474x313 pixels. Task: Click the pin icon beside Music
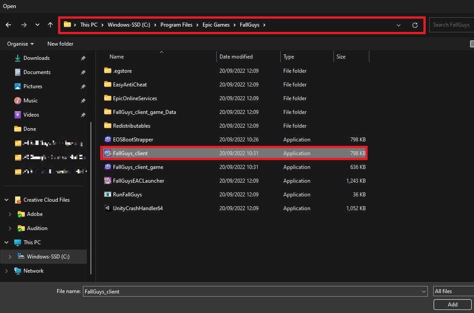[83, 101]
